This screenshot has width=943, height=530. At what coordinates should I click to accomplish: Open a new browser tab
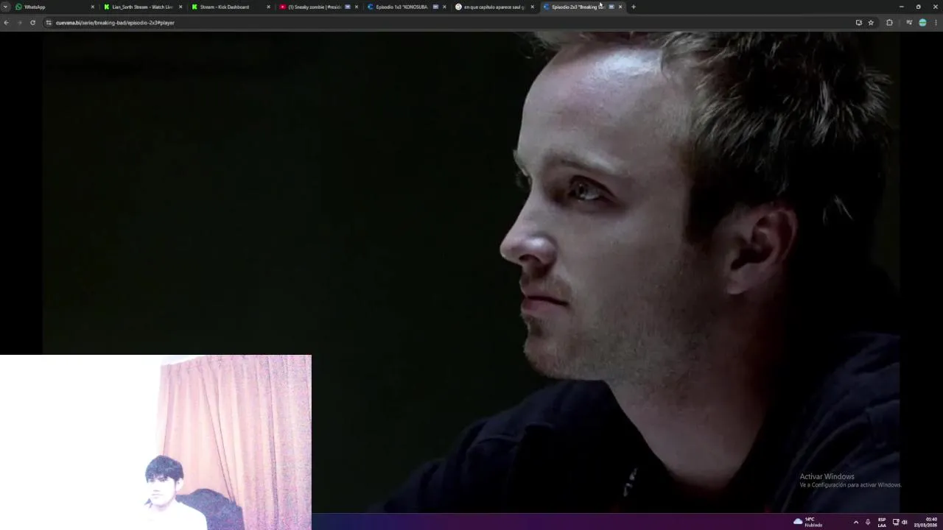point(633,7)
